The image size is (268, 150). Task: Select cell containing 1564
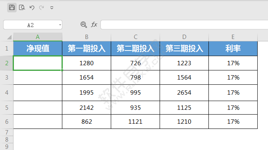[x=184, y=78]
